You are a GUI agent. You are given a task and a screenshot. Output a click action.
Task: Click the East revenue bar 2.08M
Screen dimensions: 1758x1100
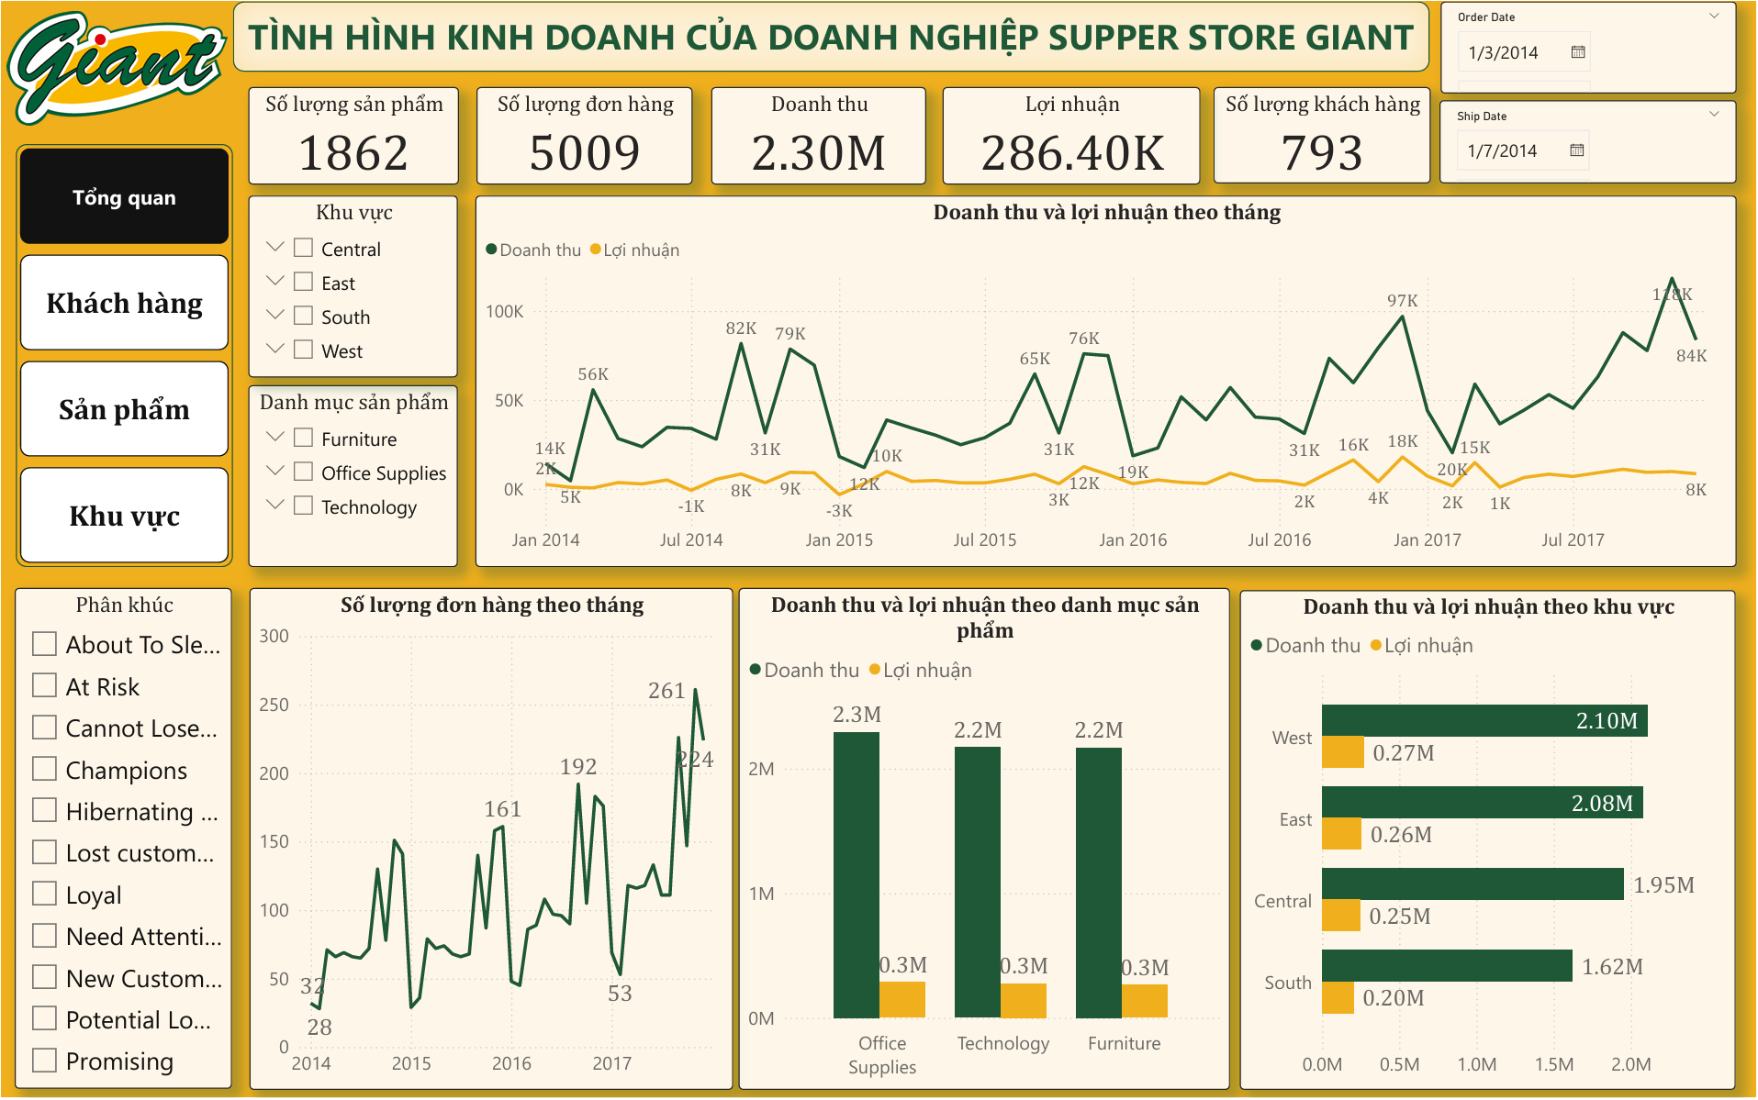[x=1483, y=803]
